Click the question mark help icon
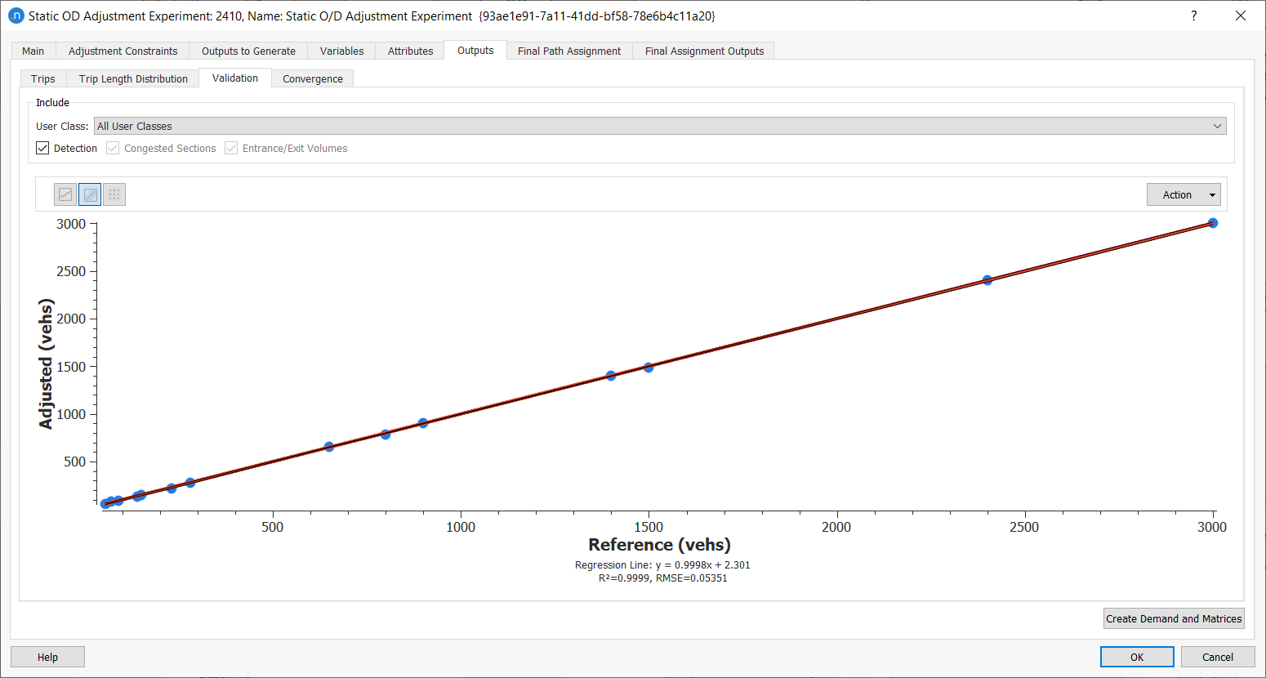The height and width of the screenshot is (678, 1266). pyautogui.click(x=1194, y=16)
